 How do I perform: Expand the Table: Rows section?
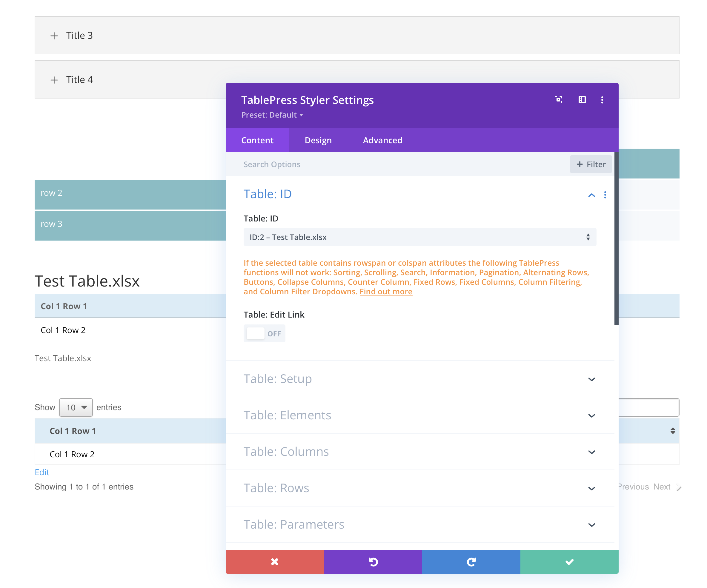click(420, 488)
